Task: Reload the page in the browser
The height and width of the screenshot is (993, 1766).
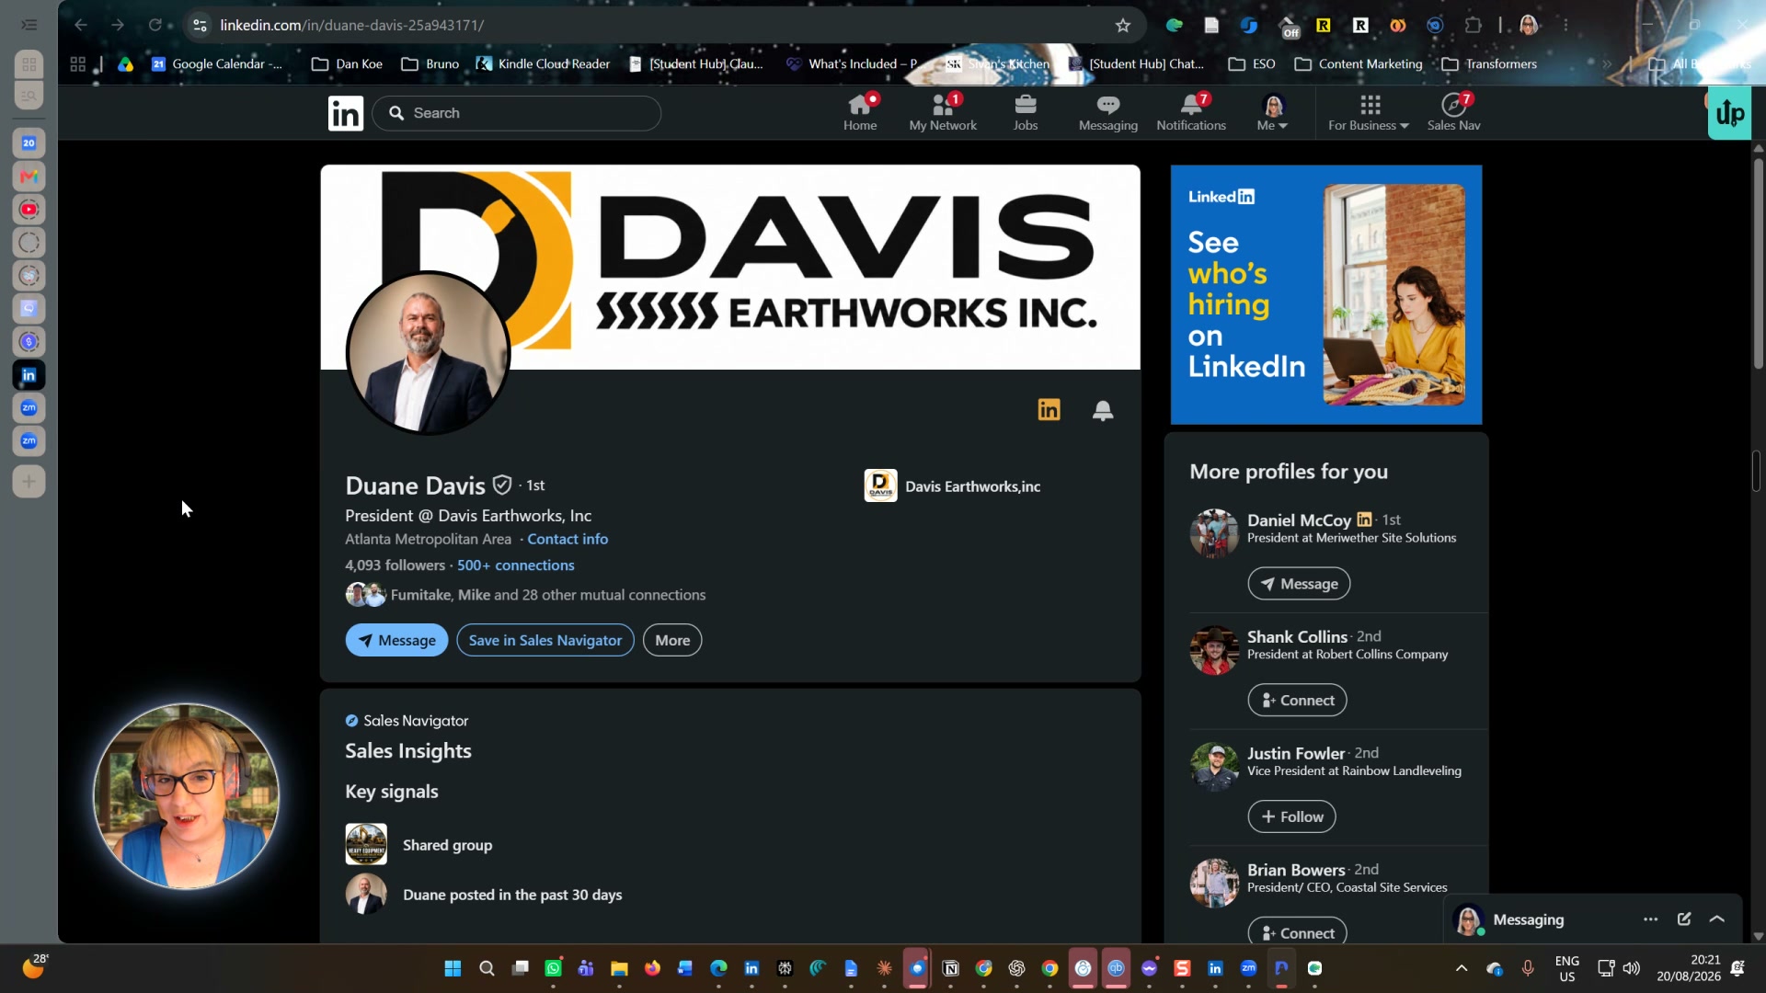Action: [155, 25]
